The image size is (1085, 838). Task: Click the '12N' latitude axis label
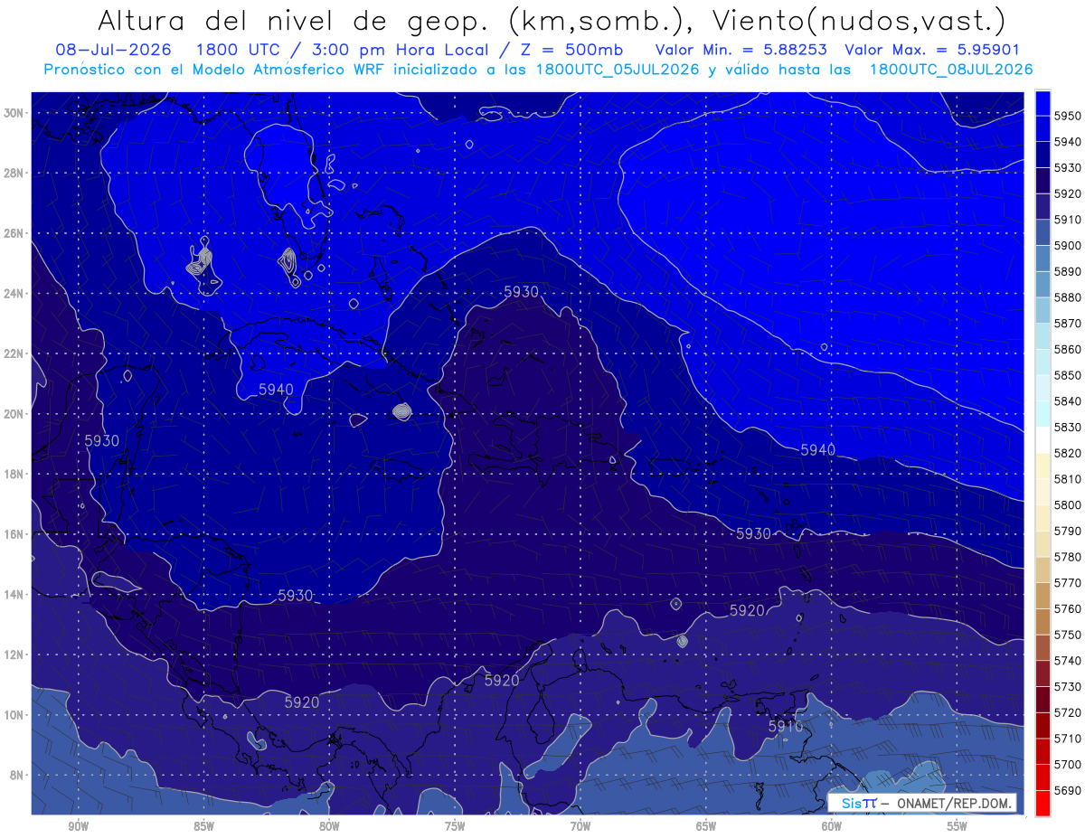pyautogui.click(x=14, y=654)
